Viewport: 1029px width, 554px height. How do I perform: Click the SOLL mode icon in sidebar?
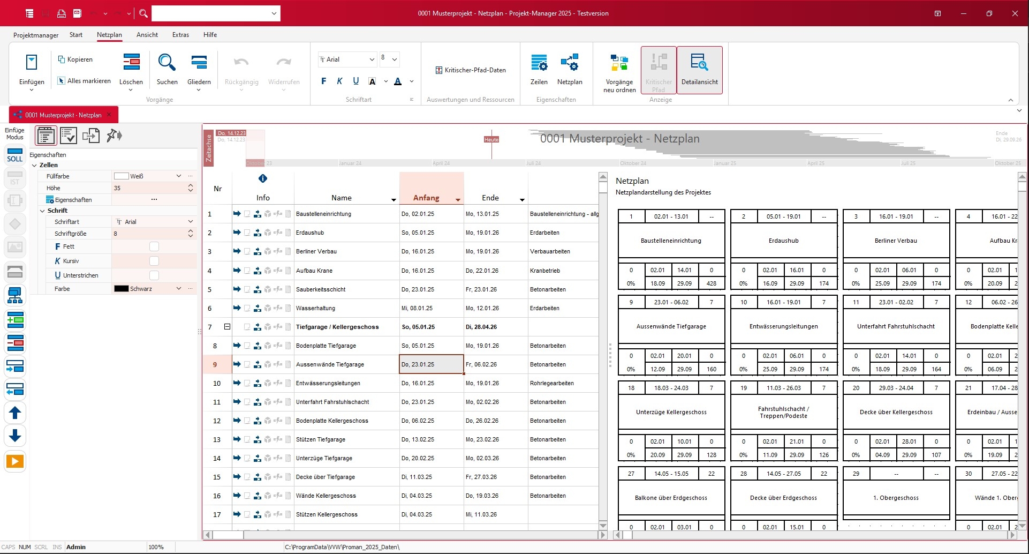15,155
